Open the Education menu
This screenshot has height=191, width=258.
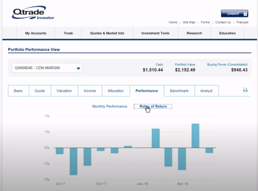point(227,33)
